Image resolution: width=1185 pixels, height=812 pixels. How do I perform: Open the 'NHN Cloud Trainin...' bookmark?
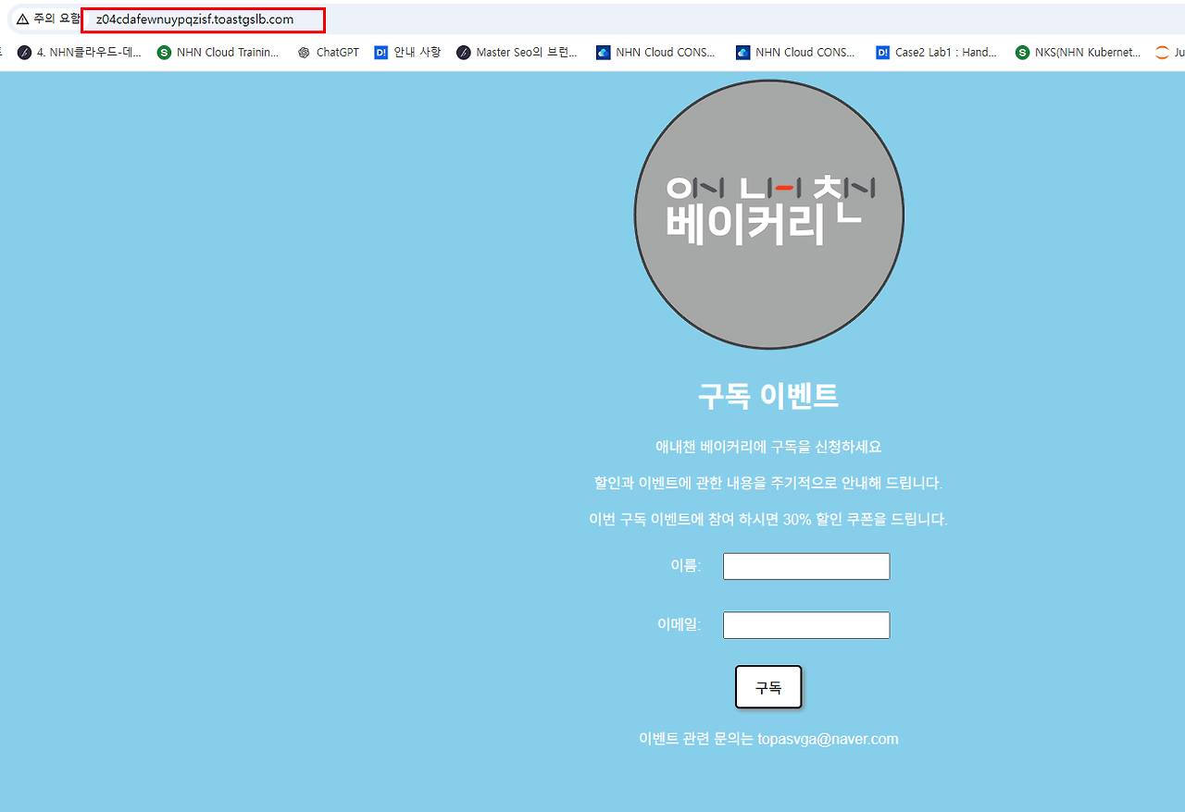click(218, 53)
